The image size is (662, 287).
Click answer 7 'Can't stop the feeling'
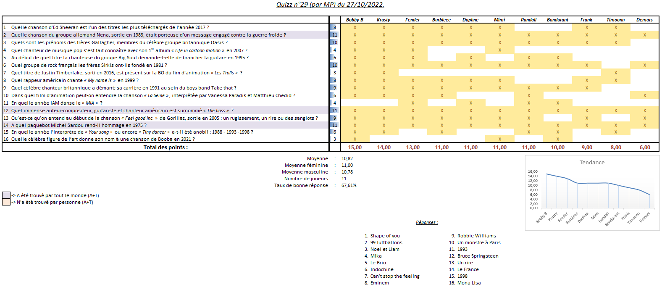pyautogui.click(x=395, y=276)
